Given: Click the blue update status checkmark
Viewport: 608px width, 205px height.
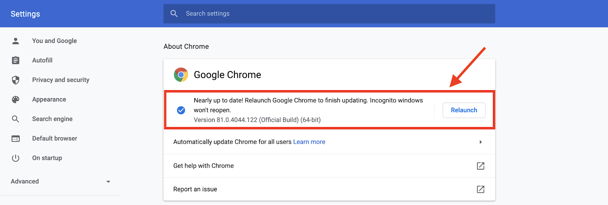Looking at the screenshot, I should click(181, 110).
